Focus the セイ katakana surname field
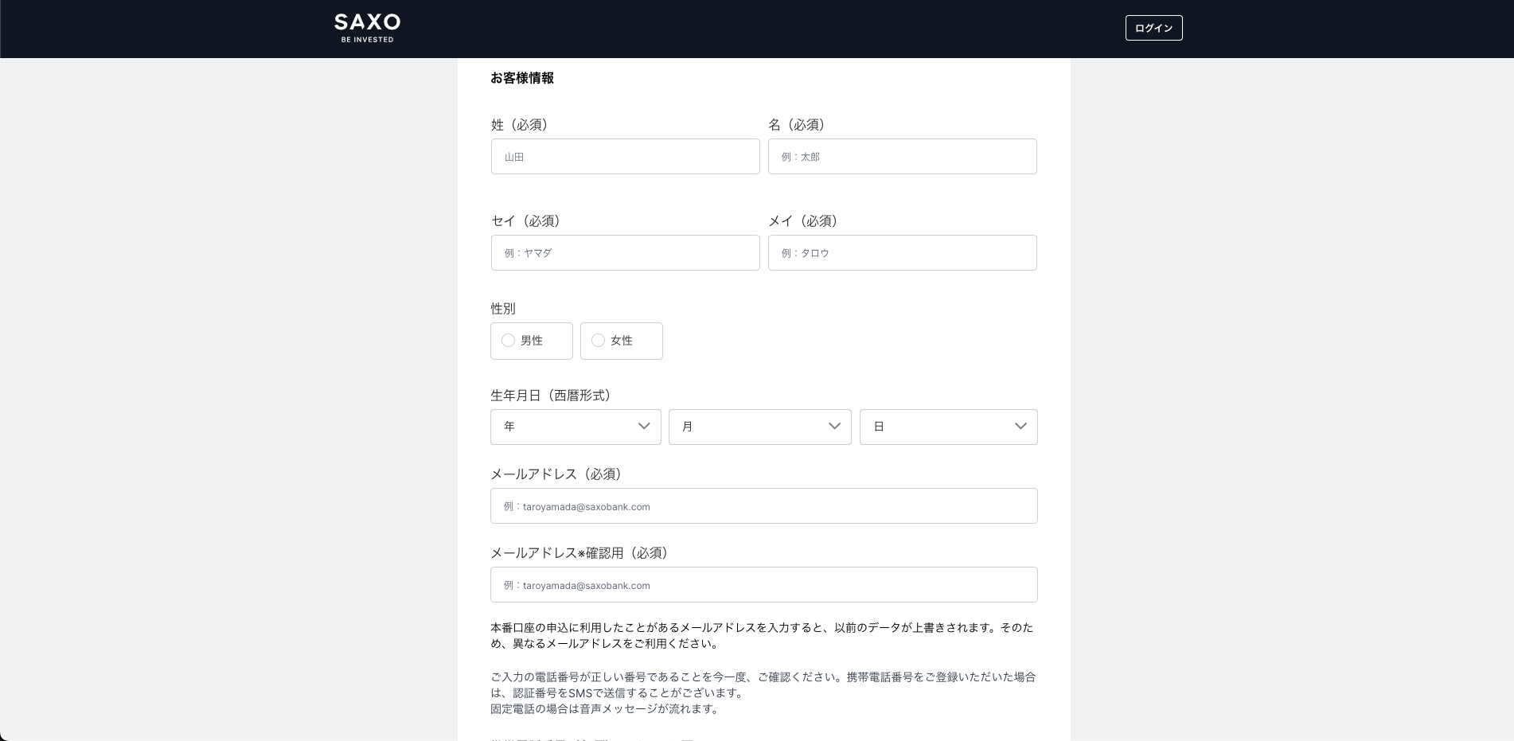Screen dimensions: 1514x741 [625, 252]
